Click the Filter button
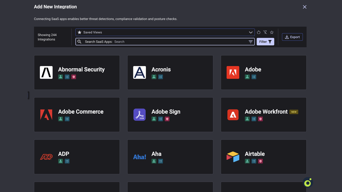Image resolution: width=342 pixels, height=192 pixels. pyautogui.click(x=265, y=42)
